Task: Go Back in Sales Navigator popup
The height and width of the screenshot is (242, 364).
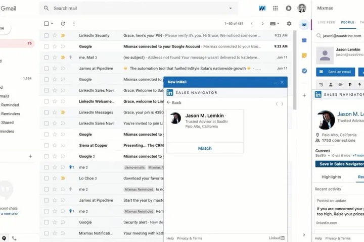Action: [x=174, y=102]
